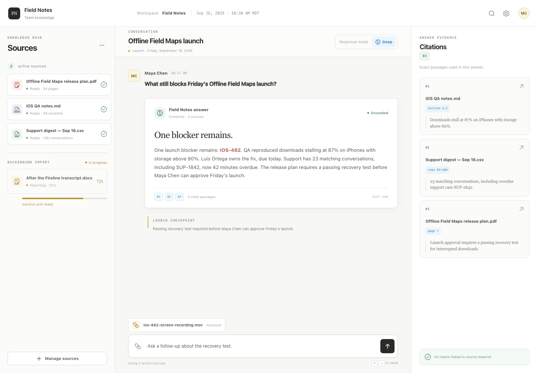Click the PDF icon for release plan
This screenshot has height=373, width=538.
(x=17, y=85)
